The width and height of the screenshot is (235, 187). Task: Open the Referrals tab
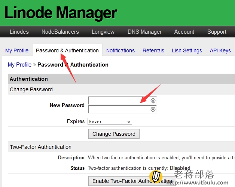(153, 50)
